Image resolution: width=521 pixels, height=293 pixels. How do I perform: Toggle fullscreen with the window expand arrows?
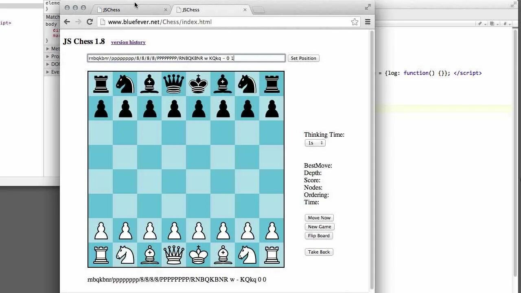pyautogui.click(x=368, y=7)
